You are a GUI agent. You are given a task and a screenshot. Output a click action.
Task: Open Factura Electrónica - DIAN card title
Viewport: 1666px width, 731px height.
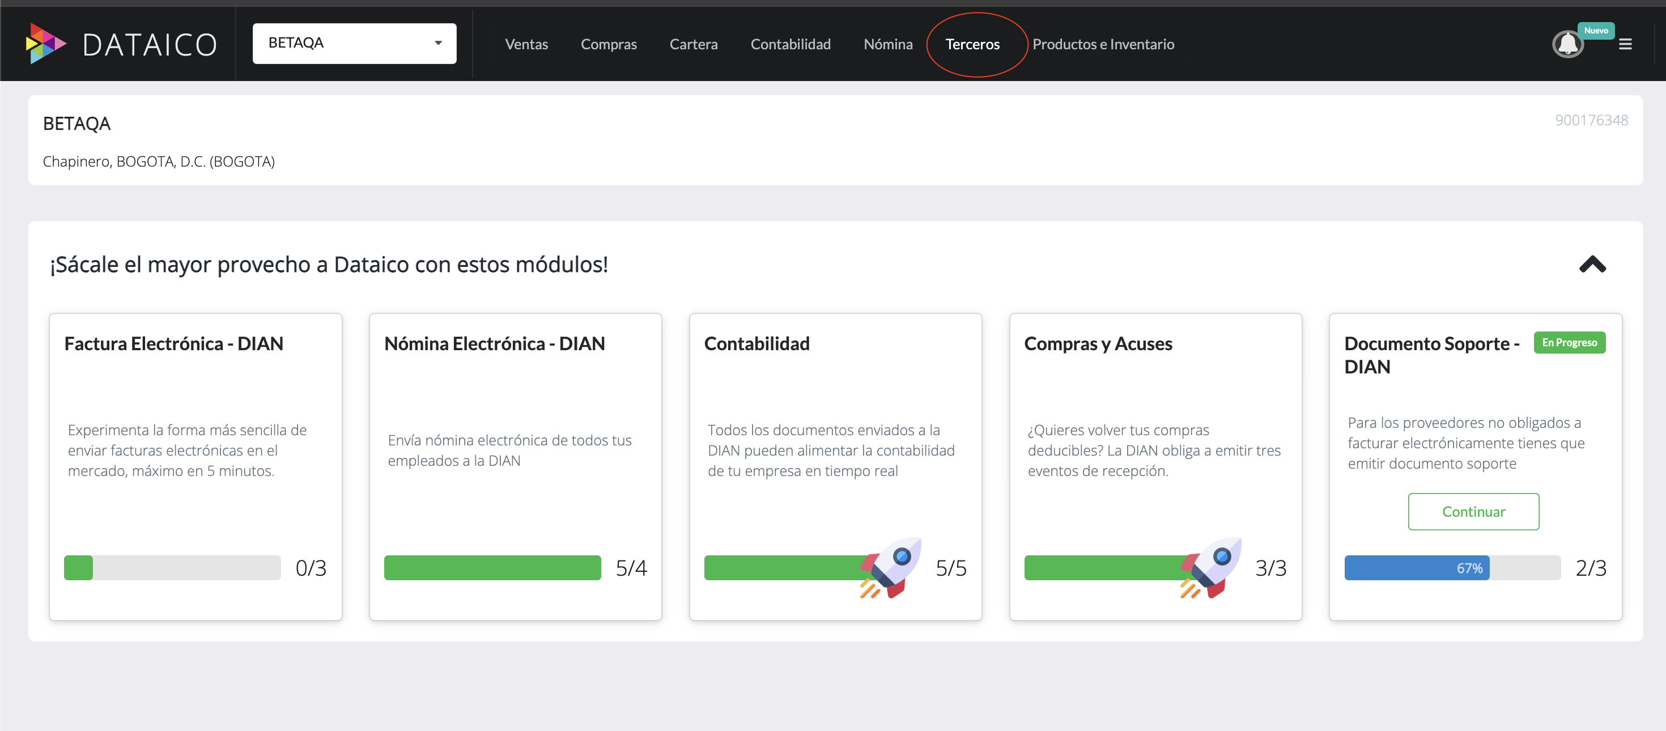coord(173,343)
